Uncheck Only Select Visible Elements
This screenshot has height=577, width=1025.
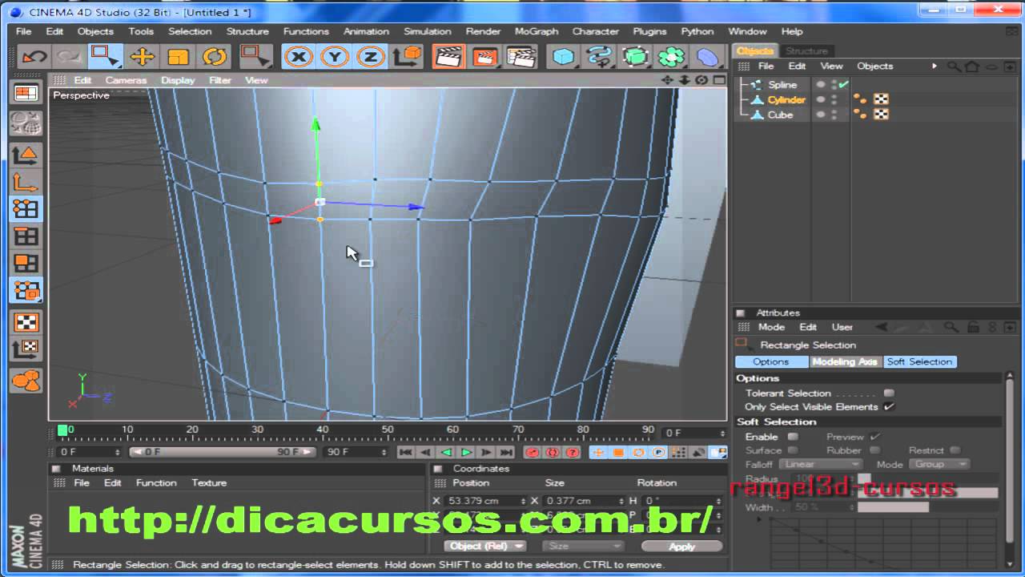(x=889, y=407)
